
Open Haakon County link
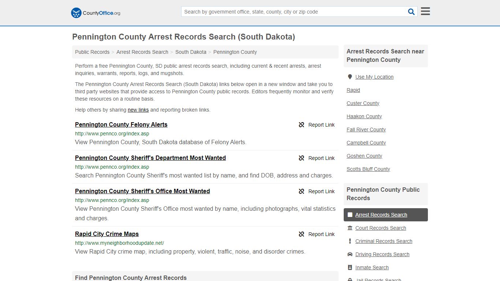364,116
